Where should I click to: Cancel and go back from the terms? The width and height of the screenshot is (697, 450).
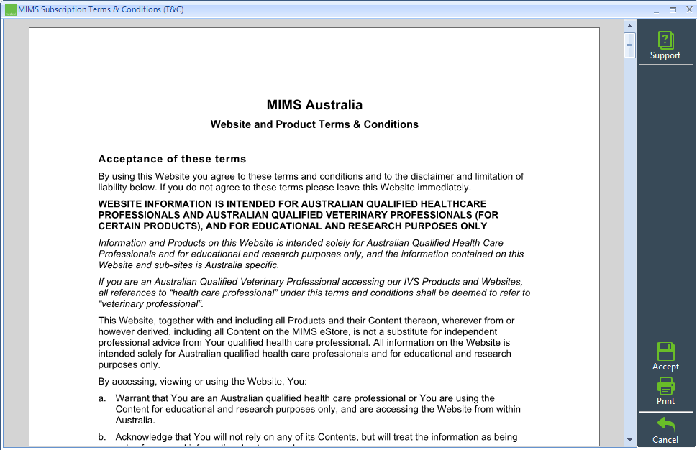[665, 430]
